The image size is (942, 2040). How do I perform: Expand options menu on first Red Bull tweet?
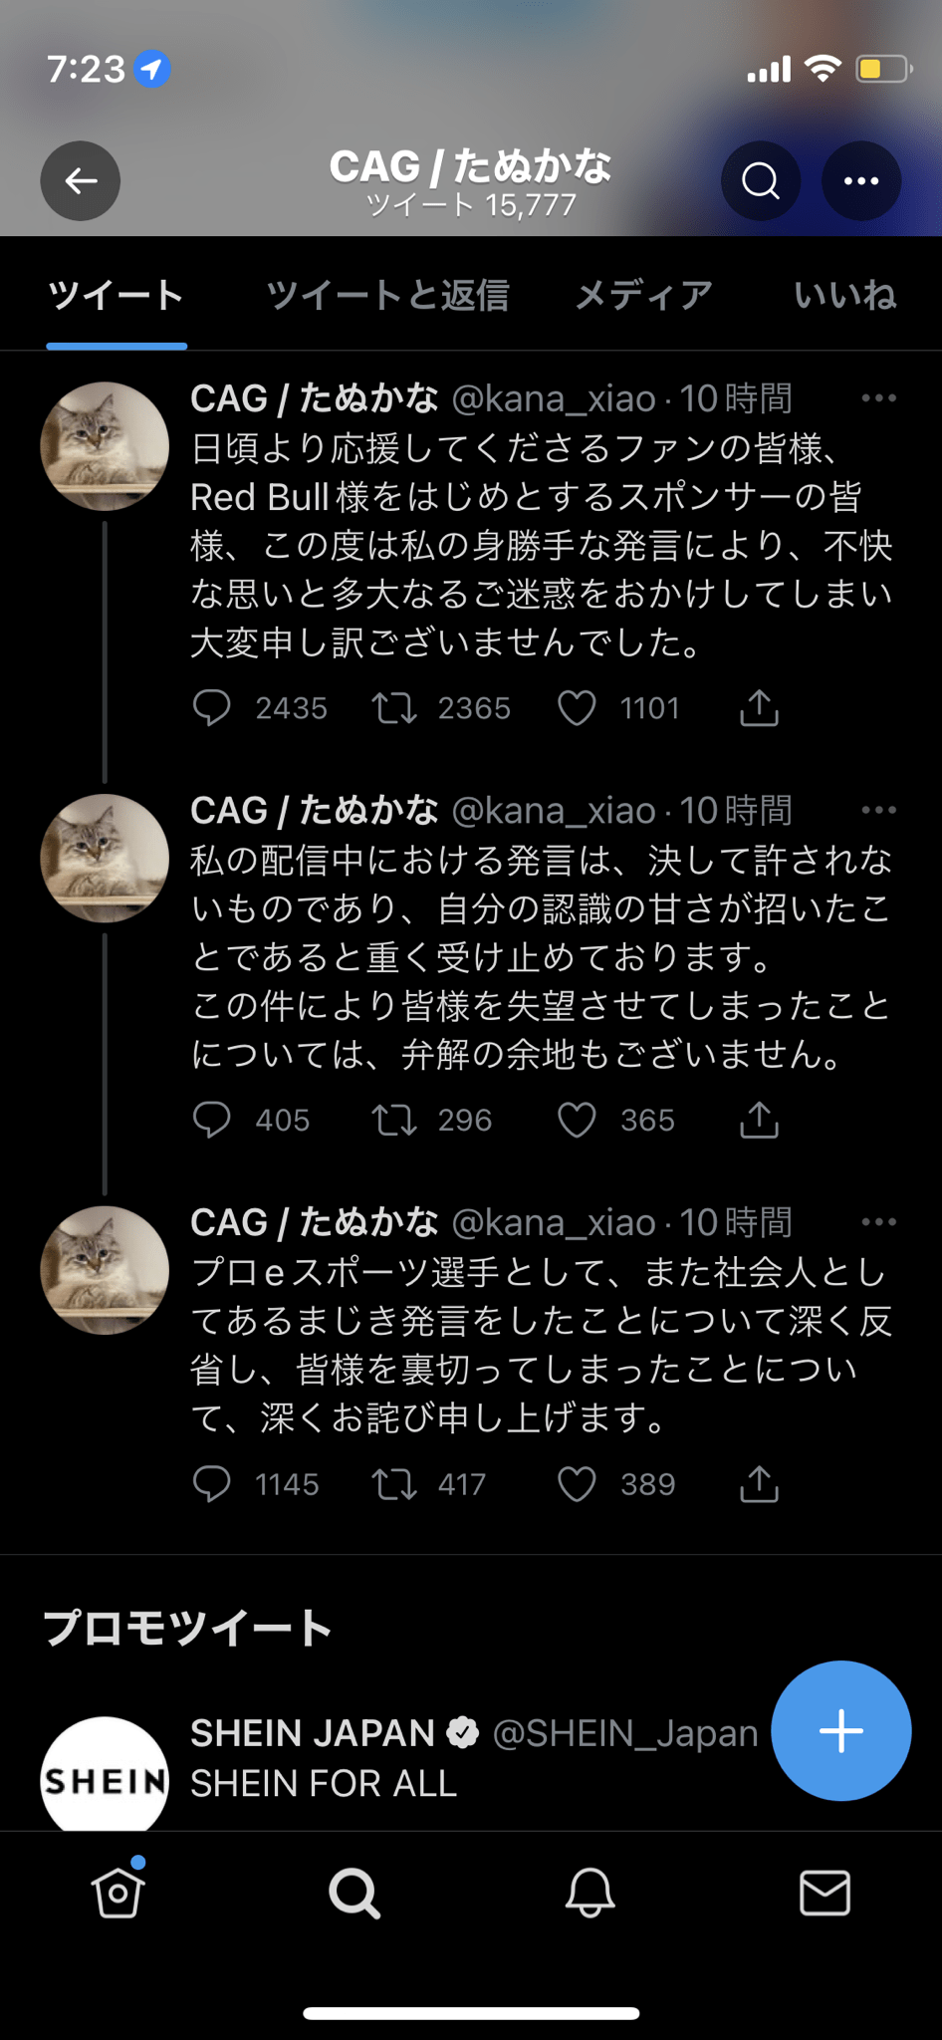point(878,398)
